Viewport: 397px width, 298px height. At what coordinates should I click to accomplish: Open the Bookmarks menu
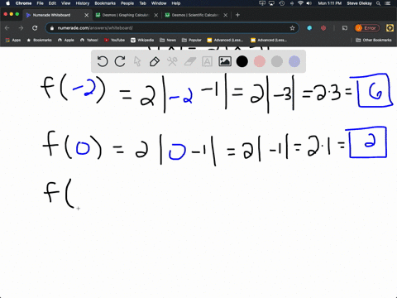[x=105, y=3]
